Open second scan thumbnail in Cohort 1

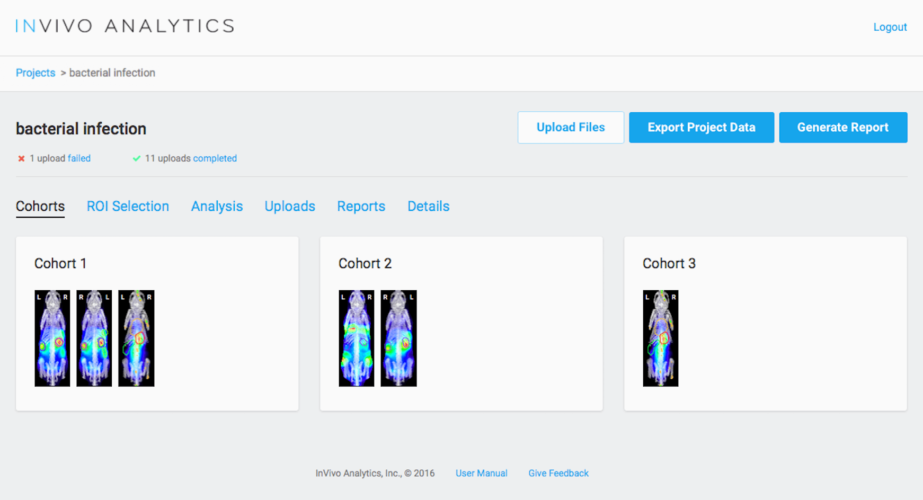click(94, 338)
